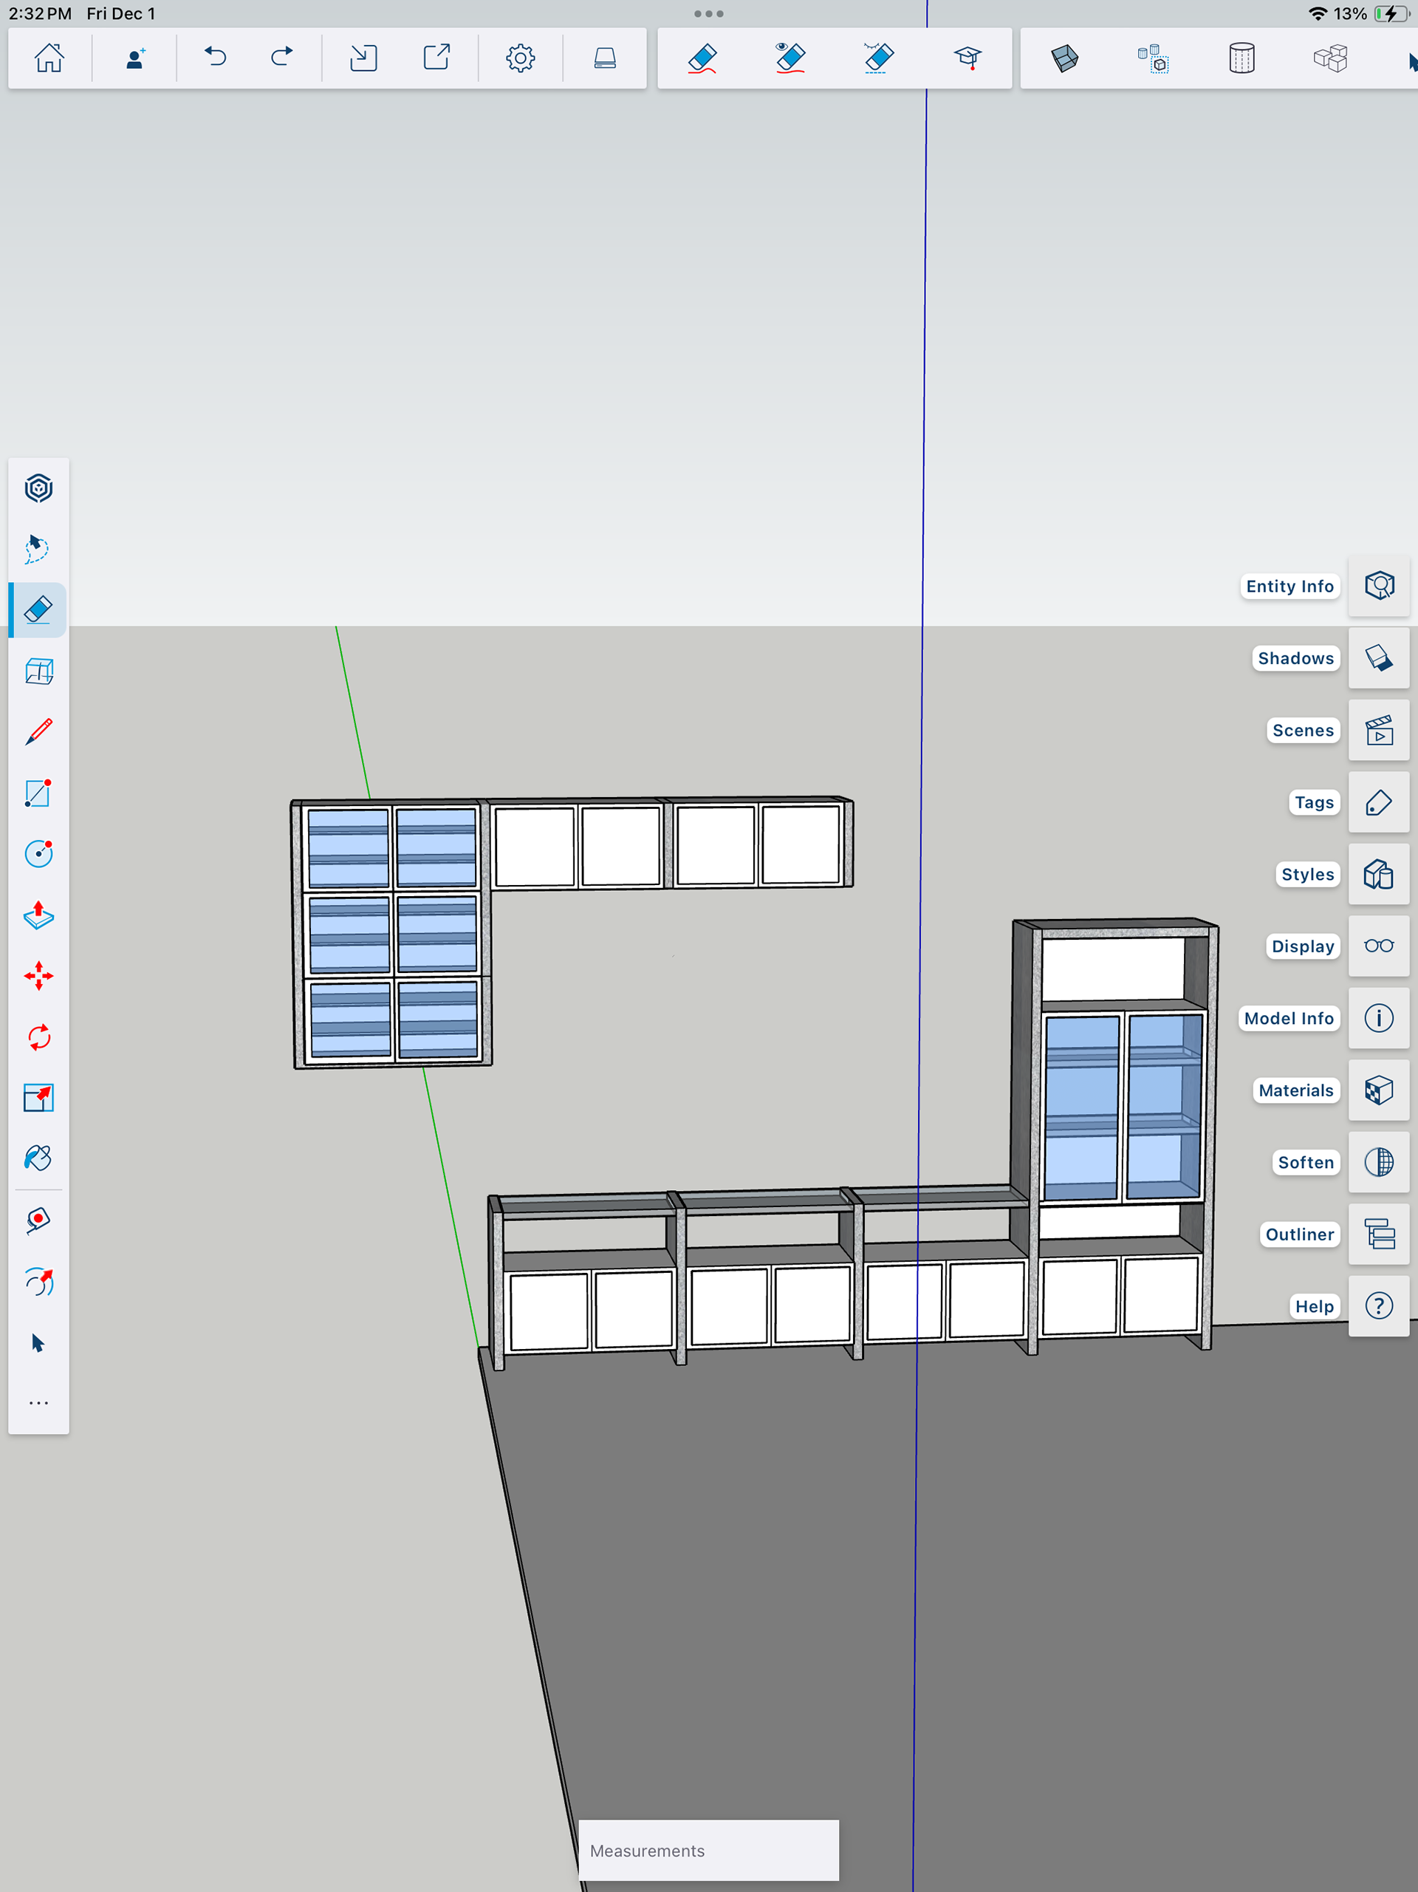
Task: Select the Eraser tool in left toolbar
Action: 38,609
